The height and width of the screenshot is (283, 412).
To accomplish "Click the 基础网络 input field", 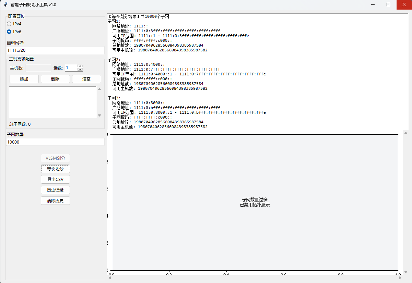I will (x=55, y=50).
